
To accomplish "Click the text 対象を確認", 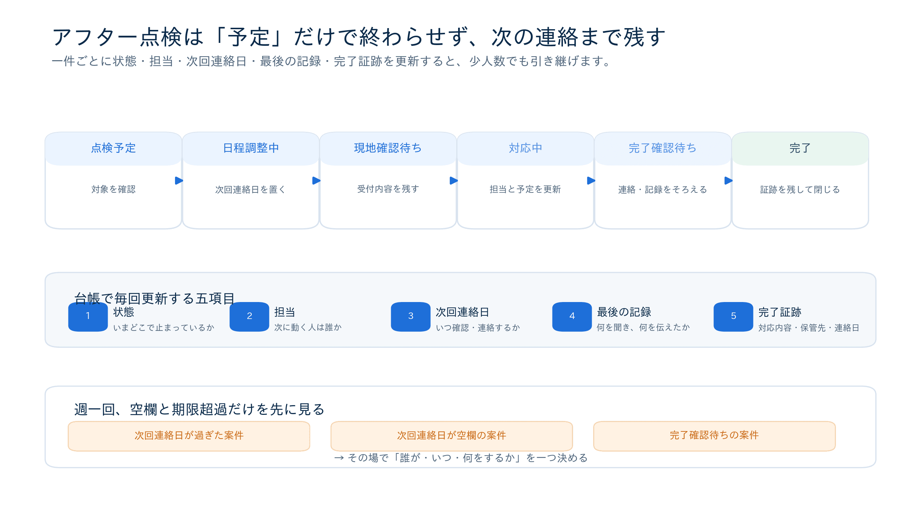I will point(113,189).
